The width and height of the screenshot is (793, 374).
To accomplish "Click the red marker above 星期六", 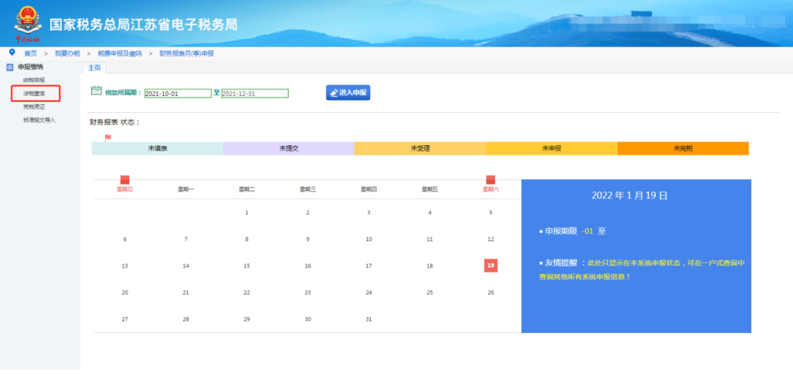I will 490,180.
